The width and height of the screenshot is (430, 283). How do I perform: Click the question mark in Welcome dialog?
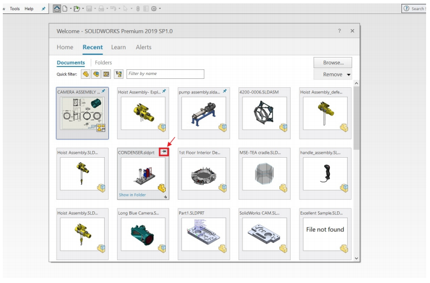tap(339, 31)
